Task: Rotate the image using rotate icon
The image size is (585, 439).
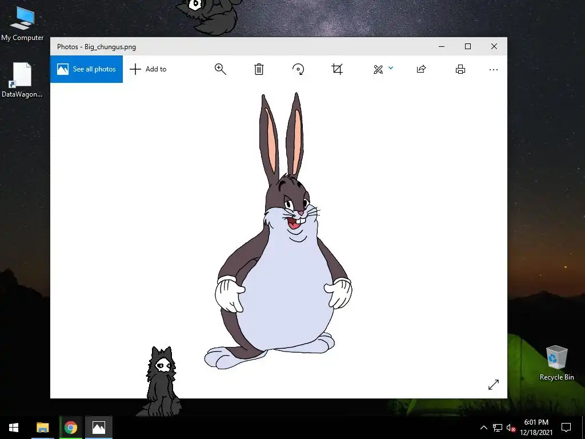Action: click(298, 69)
